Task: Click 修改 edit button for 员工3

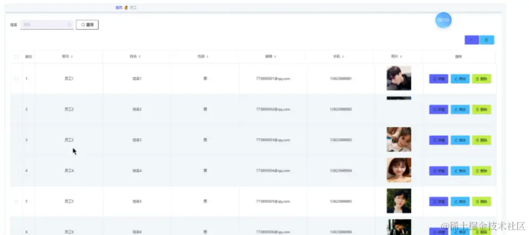Action: (460, 140)
